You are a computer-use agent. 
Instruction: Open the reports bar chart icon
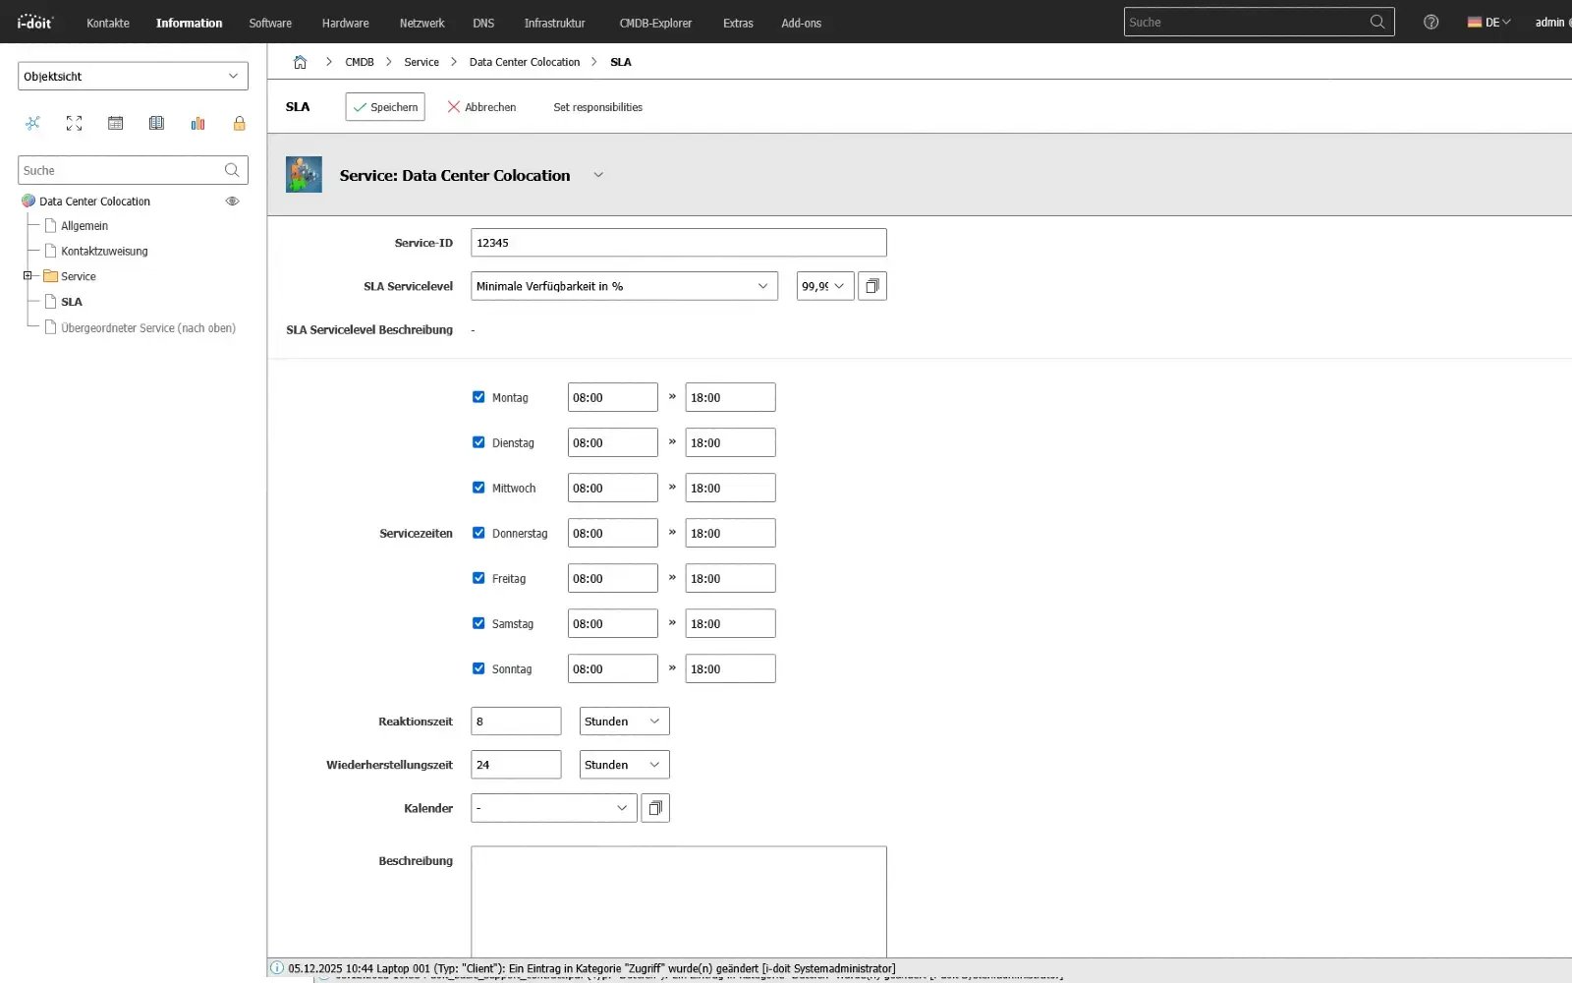[x=197, y=123]
